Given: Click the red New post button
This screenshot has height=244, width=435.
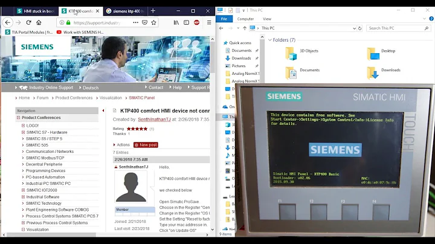Looking at the screenshot, I should click(x=146, y=145).
